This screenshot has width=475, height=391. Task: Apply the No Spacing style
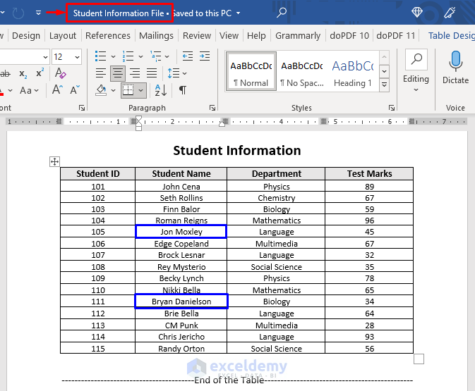coord(302,72)
